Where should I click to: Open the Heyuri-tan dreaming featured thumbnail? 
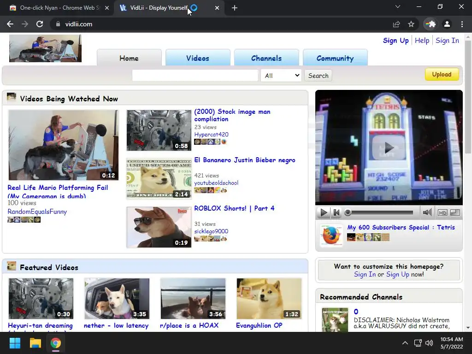[x=41, y=299]
